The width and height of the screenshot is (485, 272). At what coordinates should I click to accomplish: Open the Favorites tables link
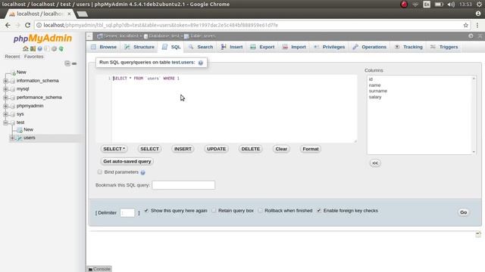coord(33,57)
